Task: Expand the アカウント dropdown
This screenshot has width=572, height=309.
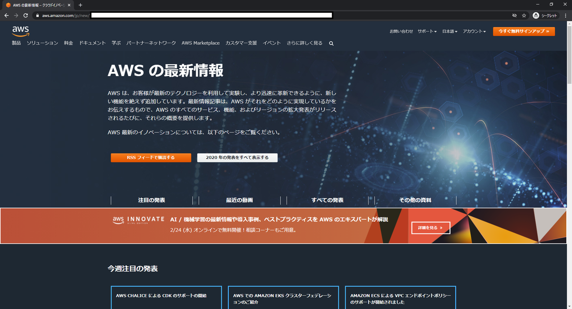Action: point(474,31)
